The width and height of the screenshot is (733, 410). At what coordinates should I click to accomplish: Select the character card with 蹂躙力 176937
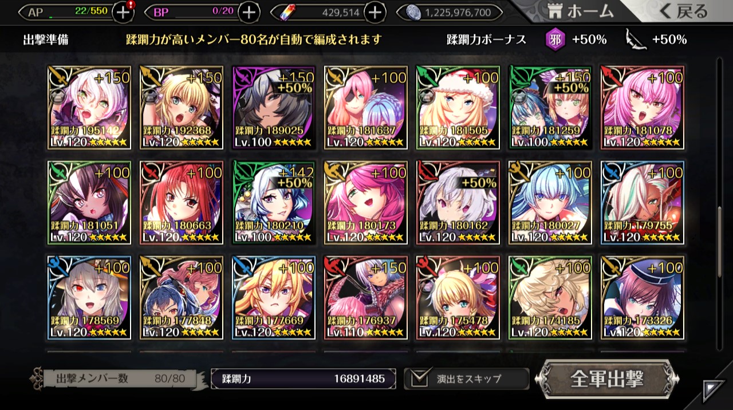click(366, 297)
